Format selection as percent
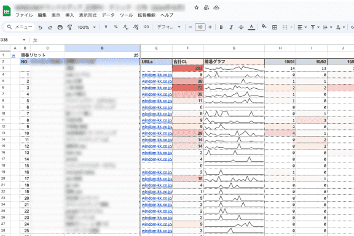This screenshot has width=354, height=236. 116,27
